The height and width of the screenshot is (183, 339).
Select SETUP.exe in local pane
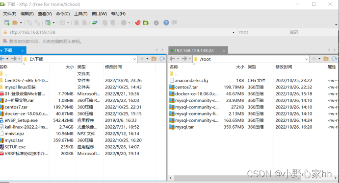click(x=15, y=147)
